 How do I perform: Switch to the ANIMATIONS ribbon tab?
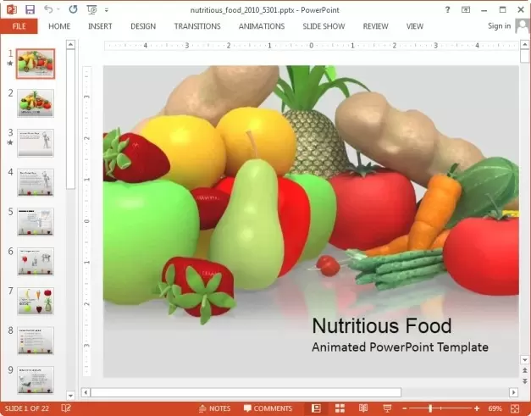(262, 26)
